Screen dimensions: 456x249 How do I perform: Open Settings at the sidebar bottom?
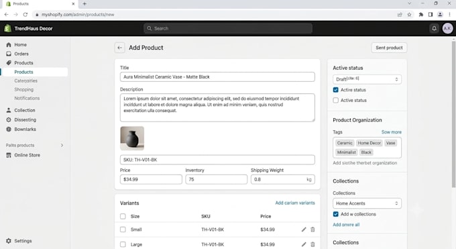23,241
